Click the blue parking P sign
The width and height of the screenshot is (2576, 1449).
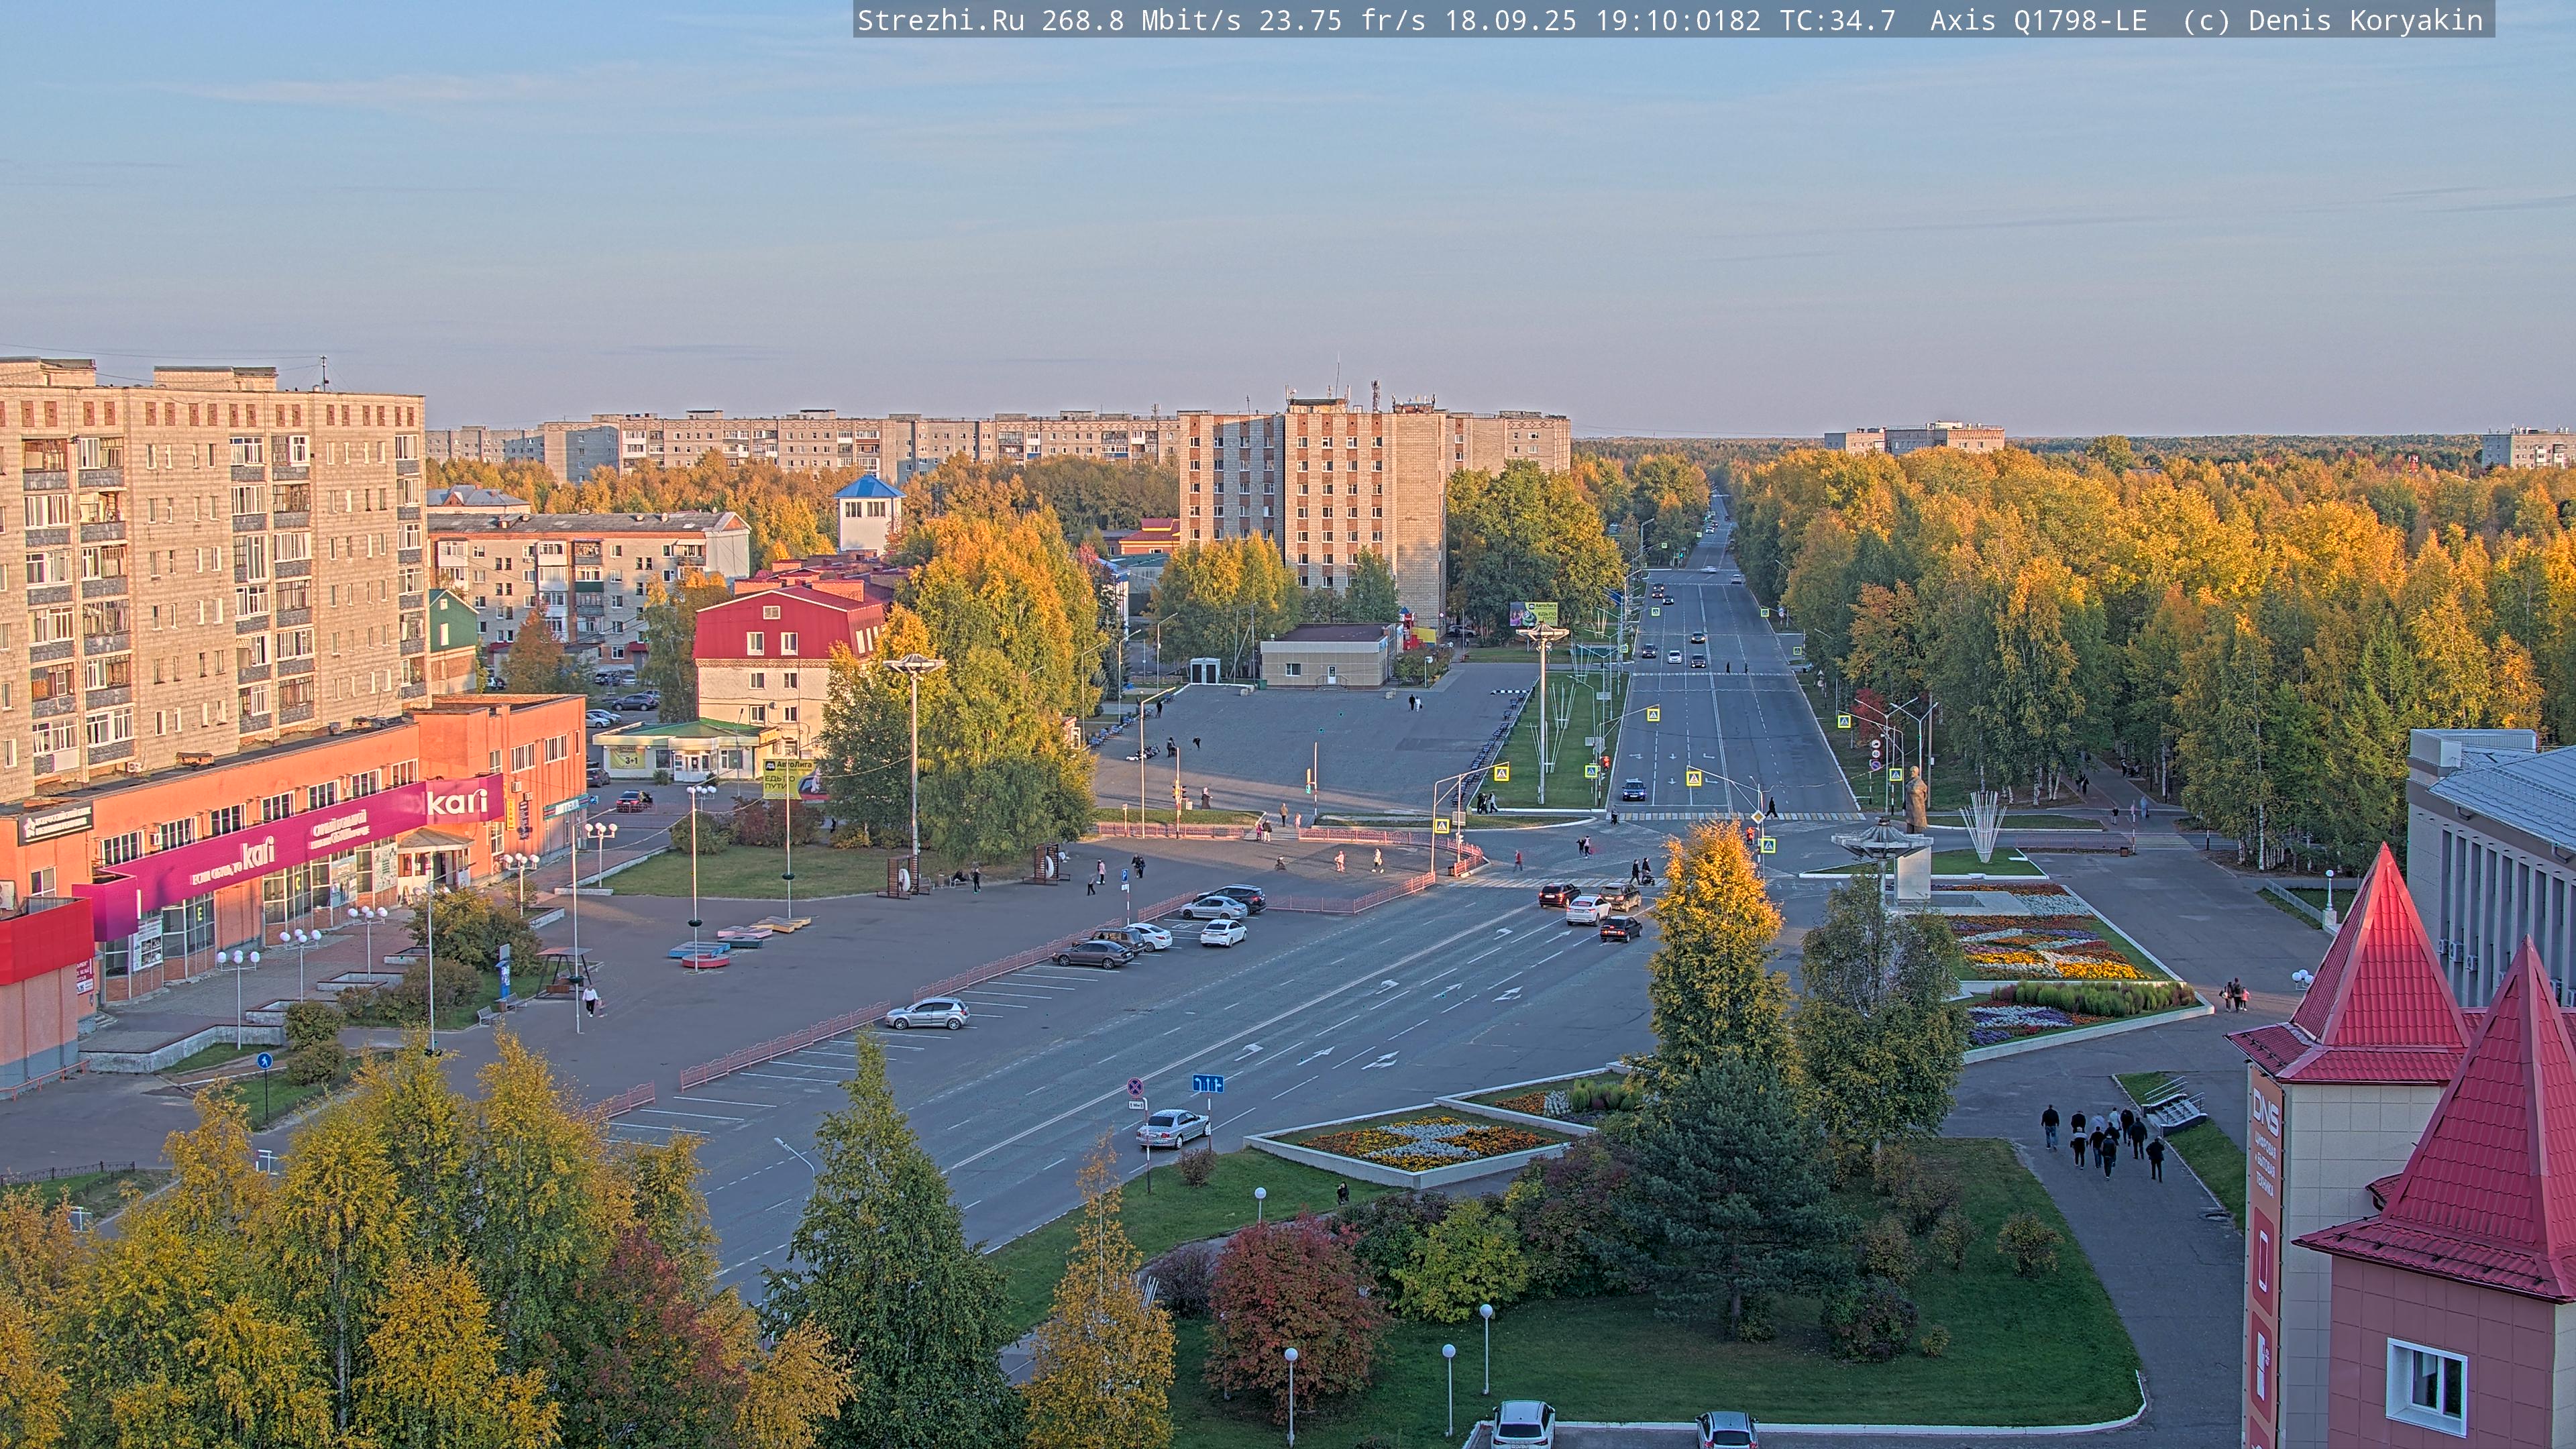click(1125, 875)
